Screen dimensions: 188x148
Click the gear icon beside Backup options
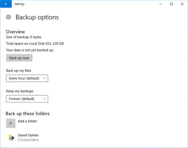pos(8,17)
